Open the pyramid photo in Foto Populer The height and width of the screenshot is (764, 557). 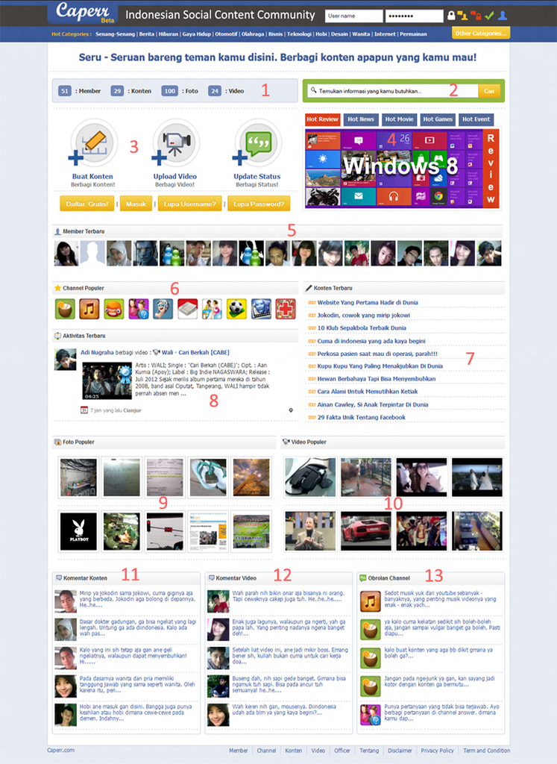pyautogui.click(x=251, y=477)
